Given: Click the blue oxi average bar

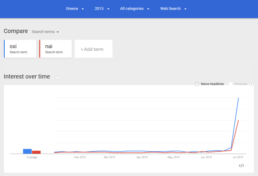Looking at the screenshot, I should [x=27, y=151].
